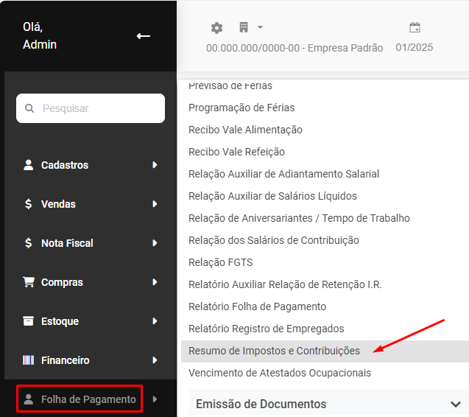This screenshot has width=469, height=417.
Task: Click the Financeiro barcode icon
Action: tap(29, 360)
